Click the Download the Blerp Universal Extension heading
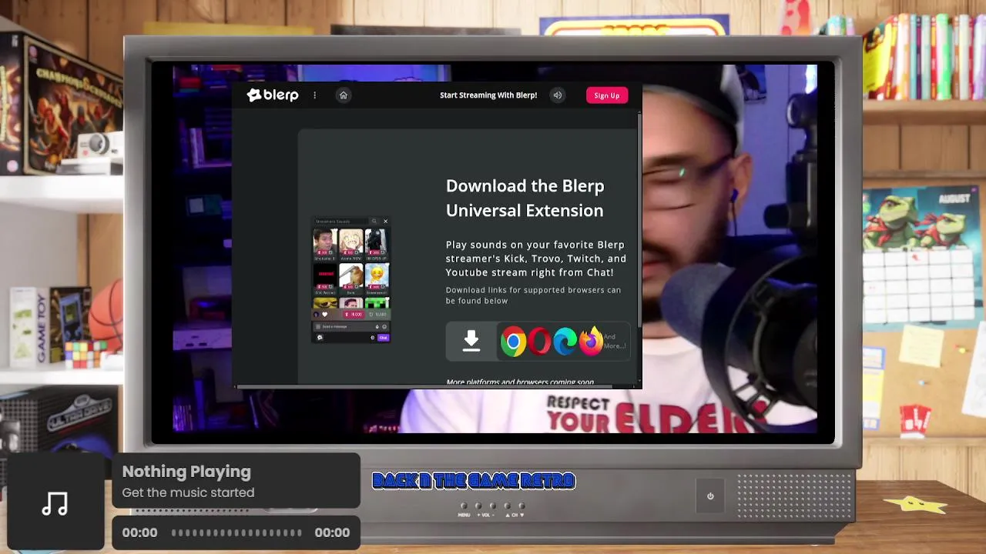 tap(525, 198)
